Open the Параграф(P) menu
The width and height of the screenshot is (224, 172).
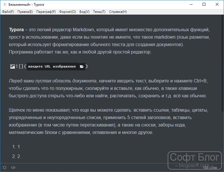[46, 12]
